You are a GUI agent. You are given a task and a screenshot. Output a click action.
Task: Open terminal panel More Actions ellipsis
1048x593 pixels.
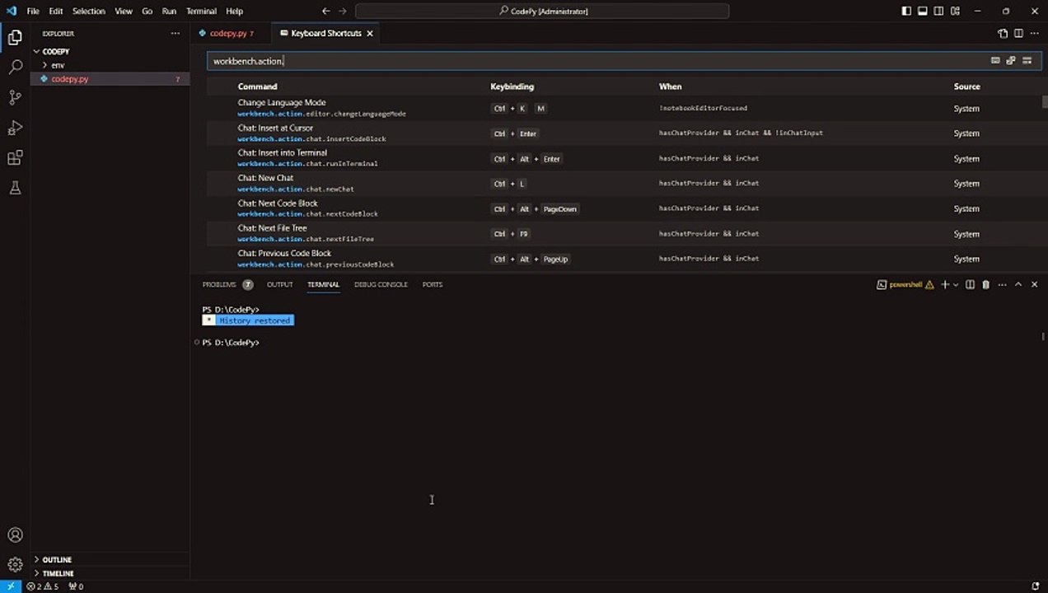(1002, 284)
